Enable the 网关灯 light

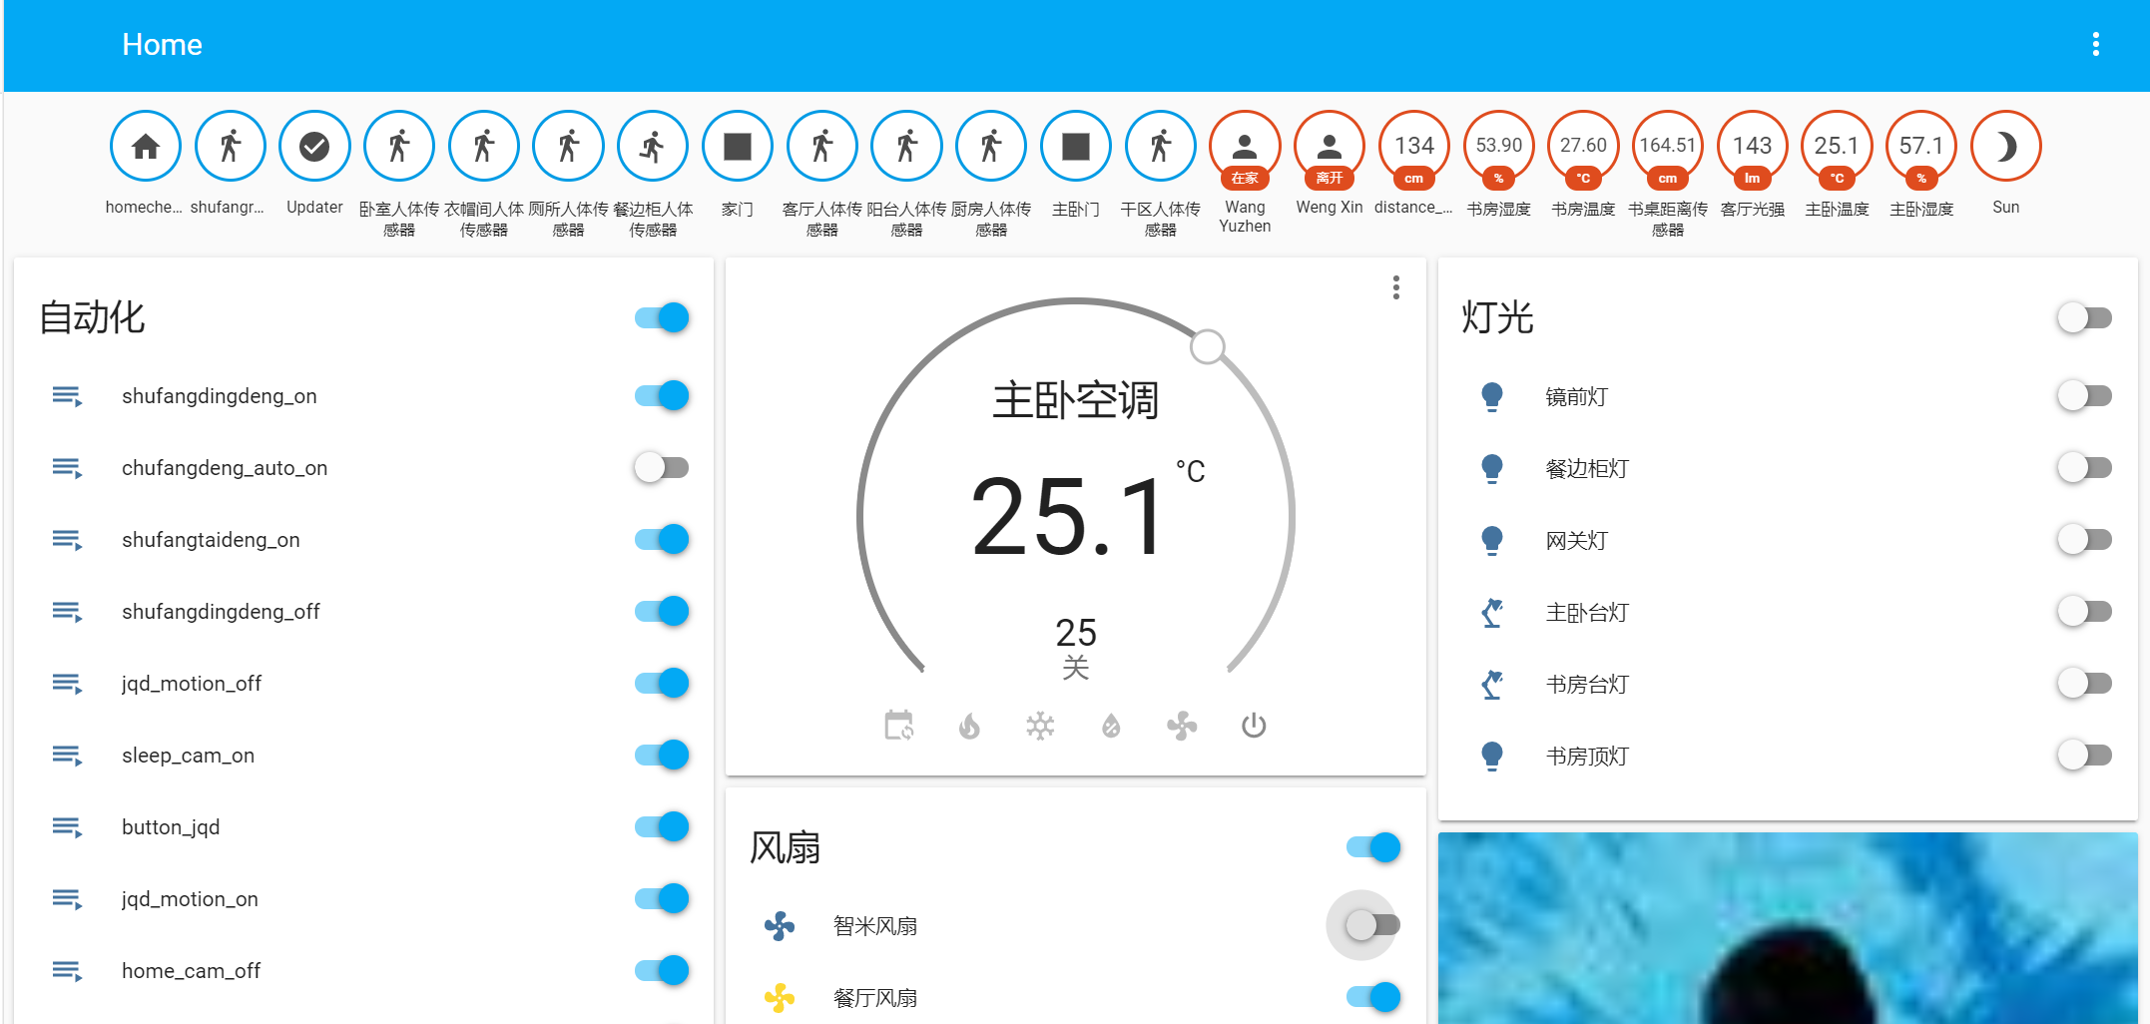2085,539
